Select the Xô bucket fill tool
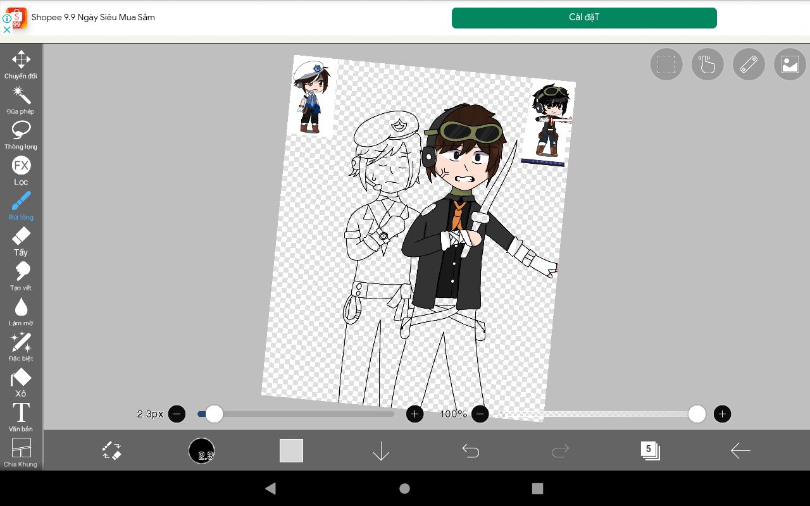 coord(21,383)
